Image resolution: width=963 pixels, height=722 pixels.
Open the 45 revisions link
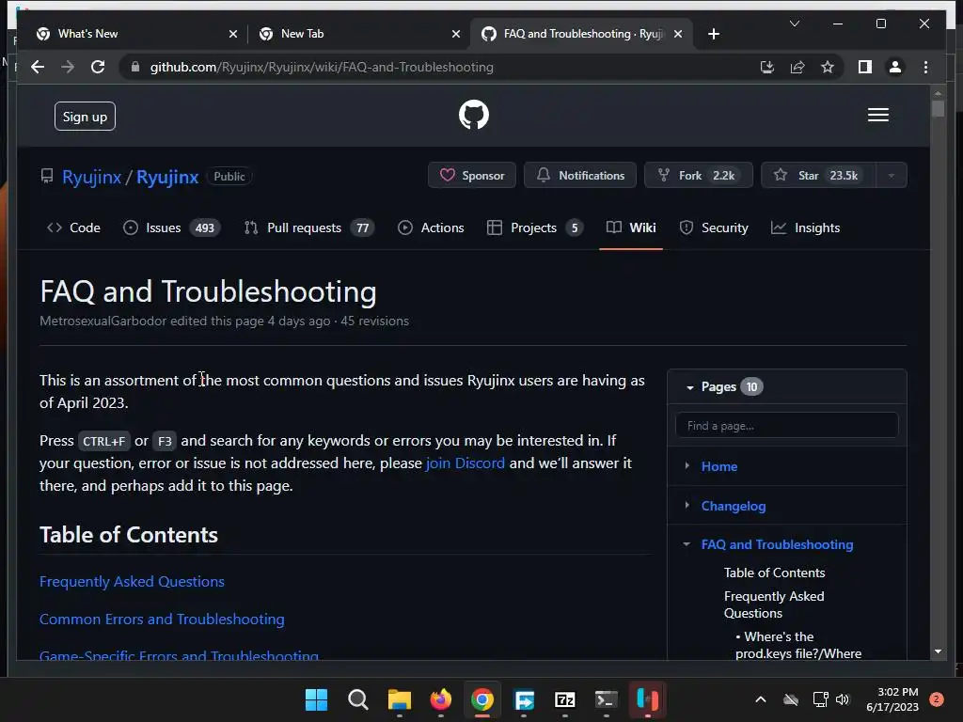coord(374,322)
